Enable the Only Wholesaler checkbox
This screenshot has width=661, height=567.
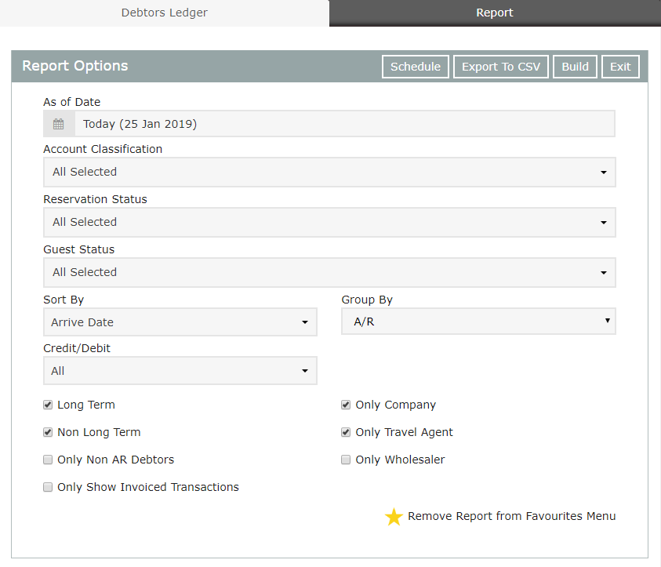pyautogui.click(x=346, y=460)
